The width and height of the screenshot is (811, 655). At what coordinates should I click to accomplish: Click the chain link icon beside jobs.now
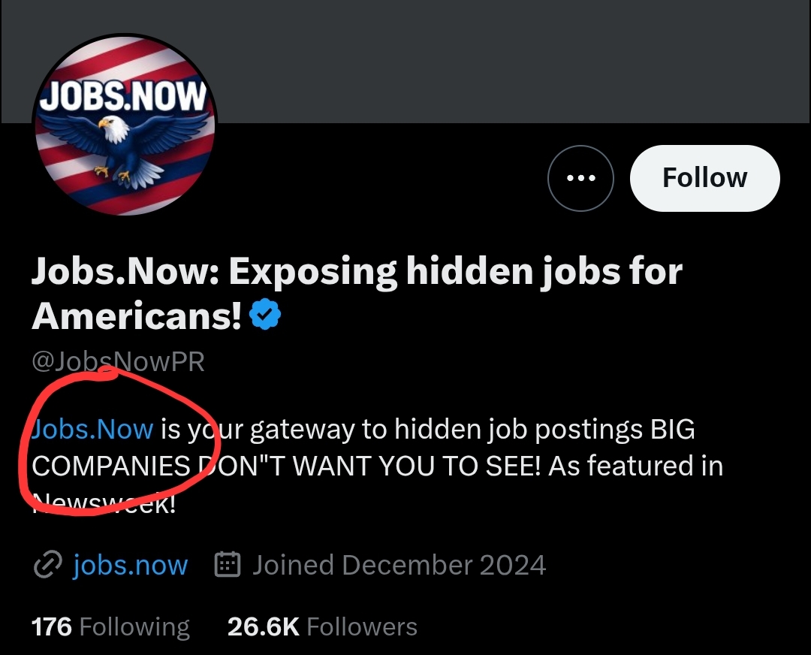click(x=47, y=564)
